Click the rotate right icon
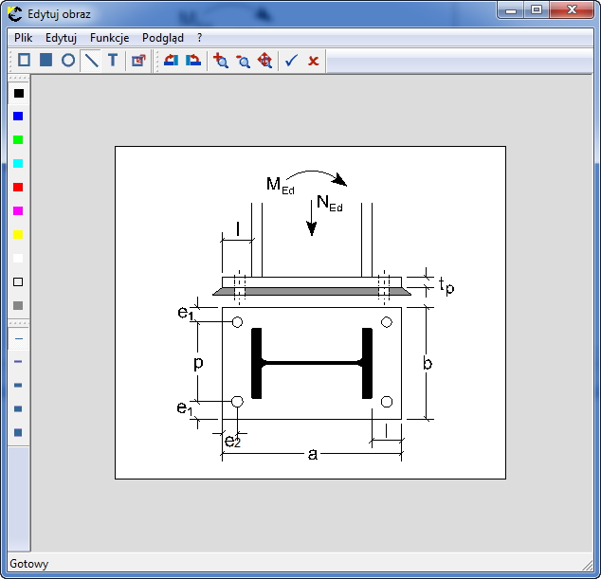The width and height of the screenshot is (601, 579). (x=193, y=60)
